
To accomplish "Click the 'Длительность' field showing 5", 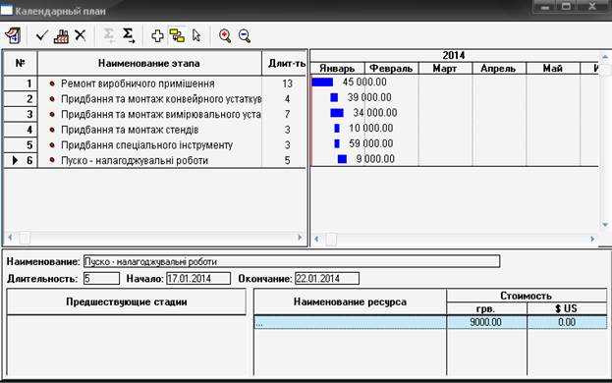I will point(101,279).
